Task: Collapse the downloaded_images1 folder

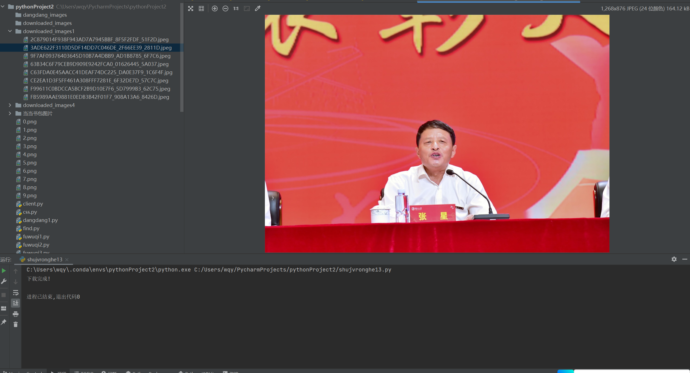Action: 10,31
